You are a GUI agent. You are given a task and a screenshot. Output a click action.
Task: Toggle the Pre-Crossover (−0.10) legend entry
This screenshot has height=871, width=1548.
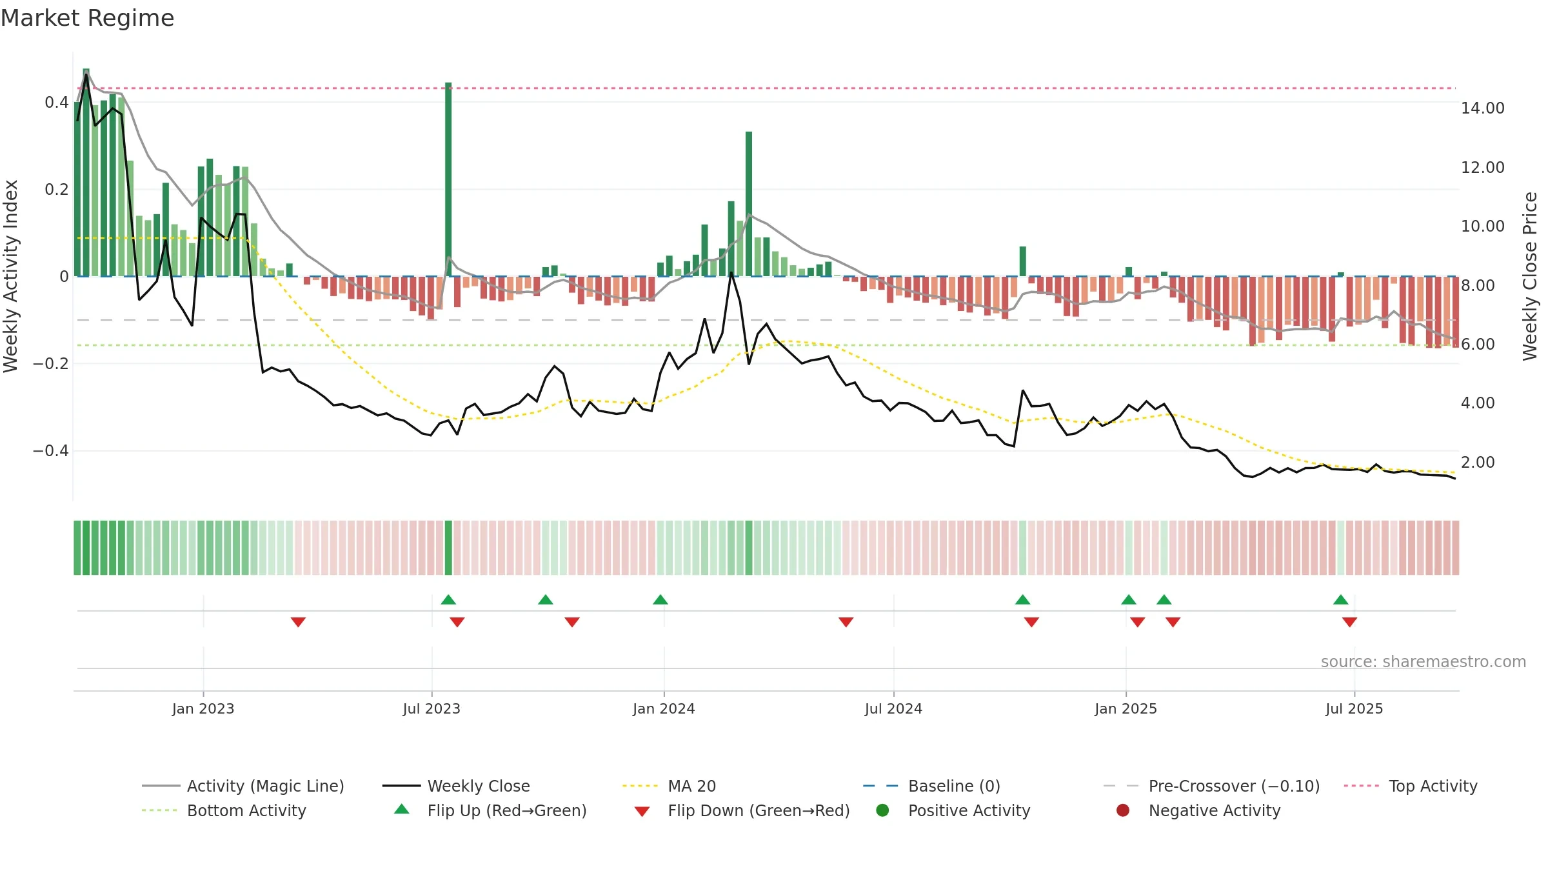point(1211,786)
